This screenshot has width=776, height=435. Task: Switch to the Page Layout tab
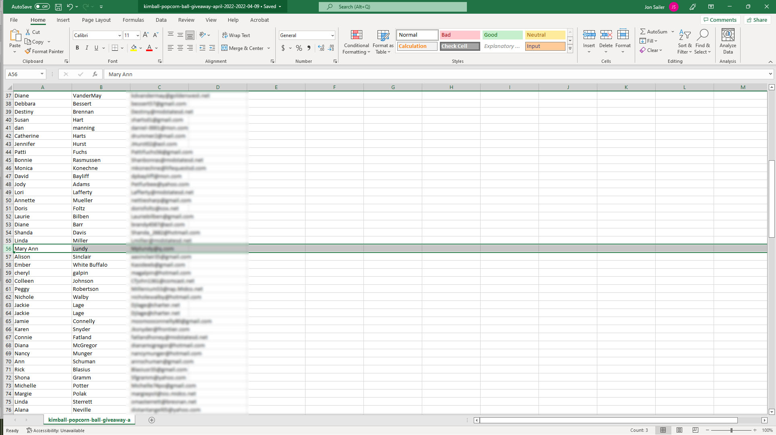point(96,20)
